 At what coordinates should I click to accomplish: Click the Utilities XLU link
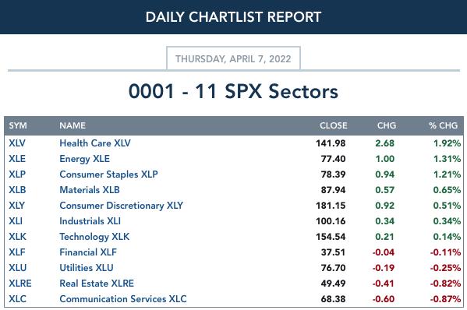tap(87, 268)
